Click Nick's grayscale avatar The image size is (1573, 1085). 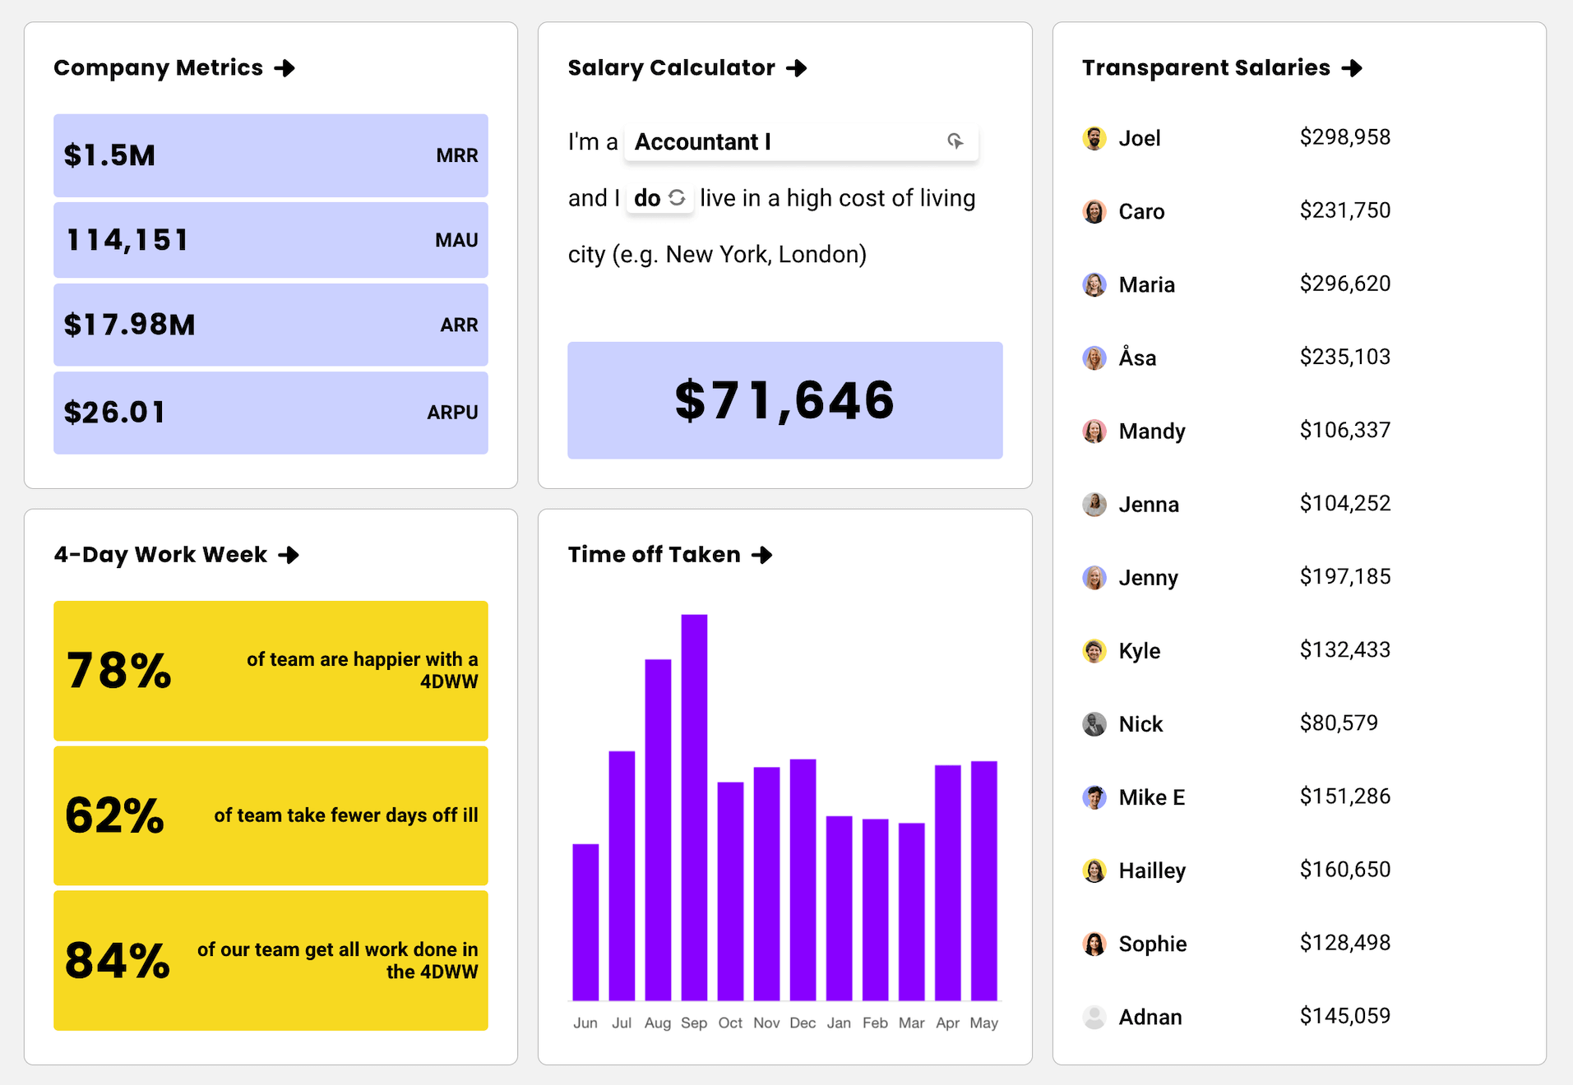(1094, 723)
